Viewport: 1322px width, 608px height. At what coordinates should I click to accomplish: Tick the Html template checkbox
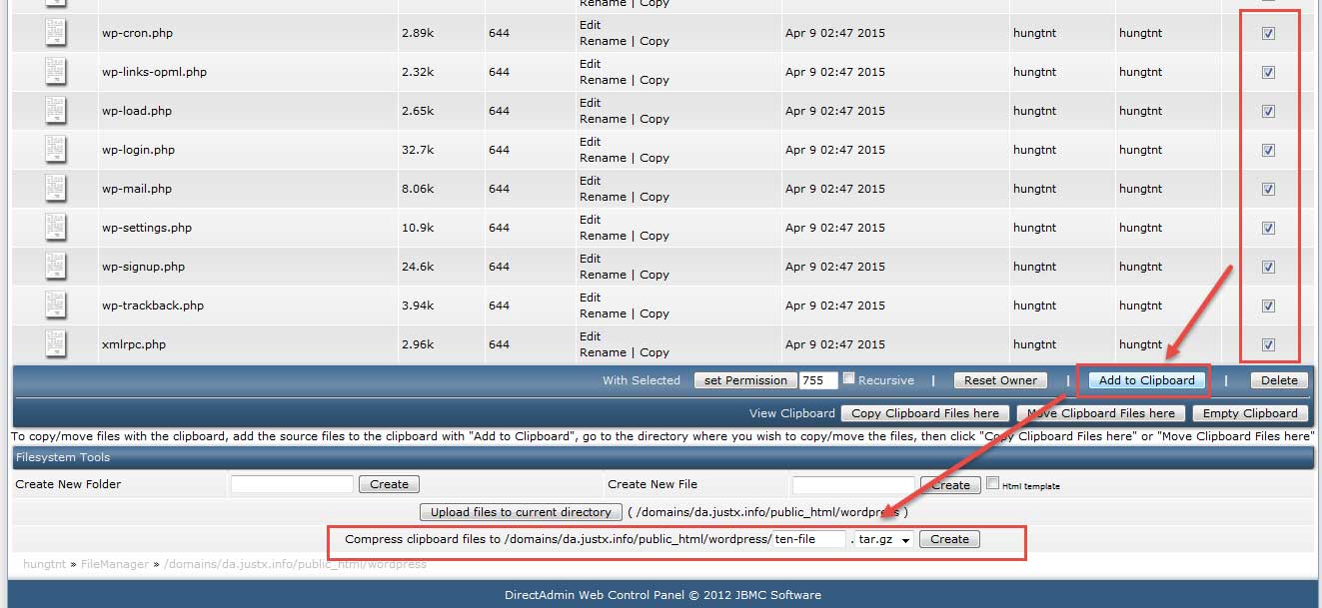point(992,483)
